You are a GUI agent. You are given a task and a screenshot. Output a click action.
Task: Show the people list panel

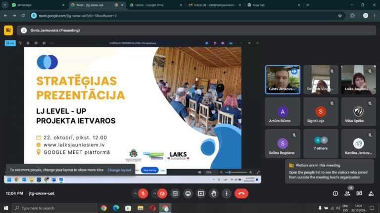point(347,194)
